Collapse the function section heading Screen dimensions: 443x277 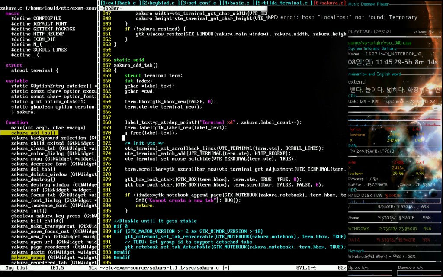(17, 122)
